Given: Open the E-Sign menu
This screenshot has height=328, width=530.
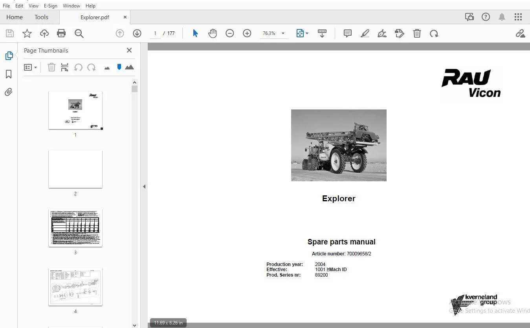Looking at the screenshot, I should [x=51, y=6].
